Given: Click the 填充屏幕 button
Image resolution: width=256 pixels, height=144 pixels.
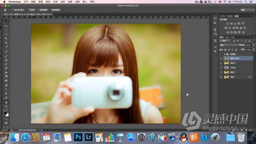Looking at the screenshot, I should pos(56,10).
